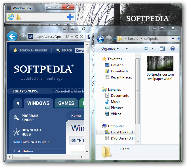Viewport: 188px width, 168px height.
Task: Refresh the Softpedia page
Action: click(77, 36)
